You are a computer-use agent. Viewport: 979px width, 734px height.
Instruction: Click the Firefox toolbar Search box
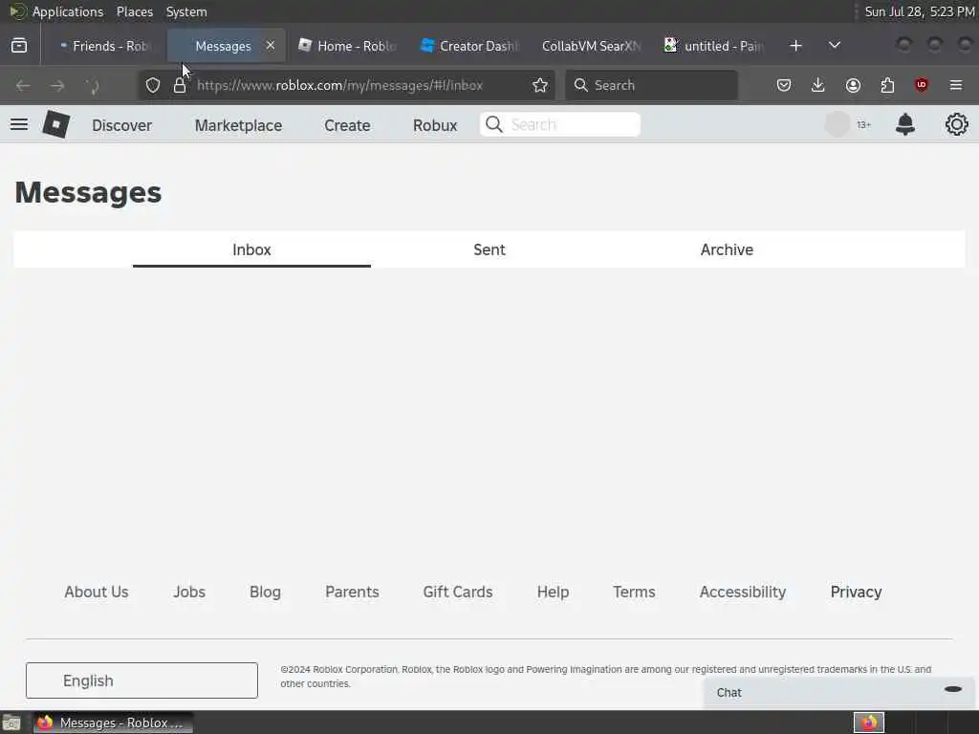pyautogui.click(x=652, y=85)
